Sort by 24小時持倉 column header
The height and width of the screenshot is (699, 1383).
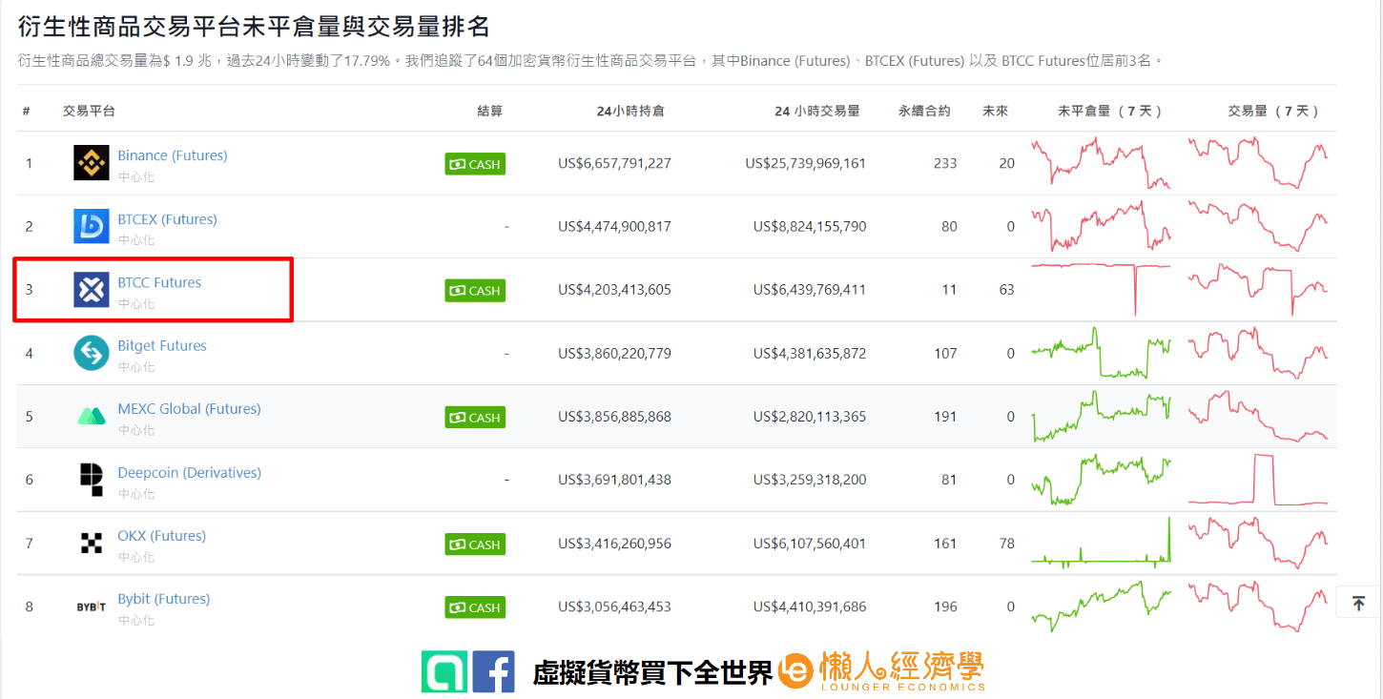pyautogui.click(x=630, y=111)
